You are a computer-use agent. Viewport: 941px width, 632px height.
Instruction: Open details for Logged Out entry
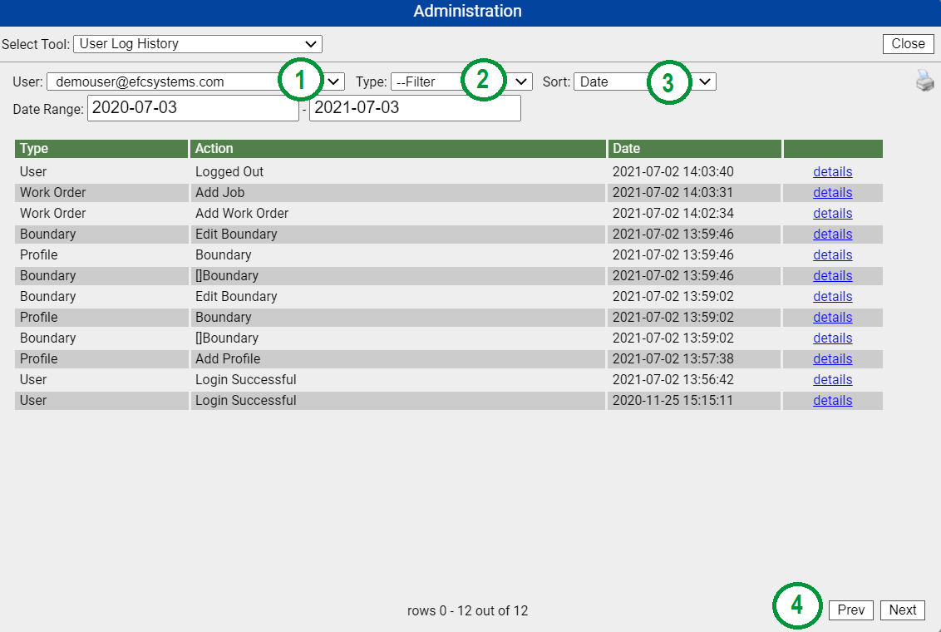click(832, 171)
